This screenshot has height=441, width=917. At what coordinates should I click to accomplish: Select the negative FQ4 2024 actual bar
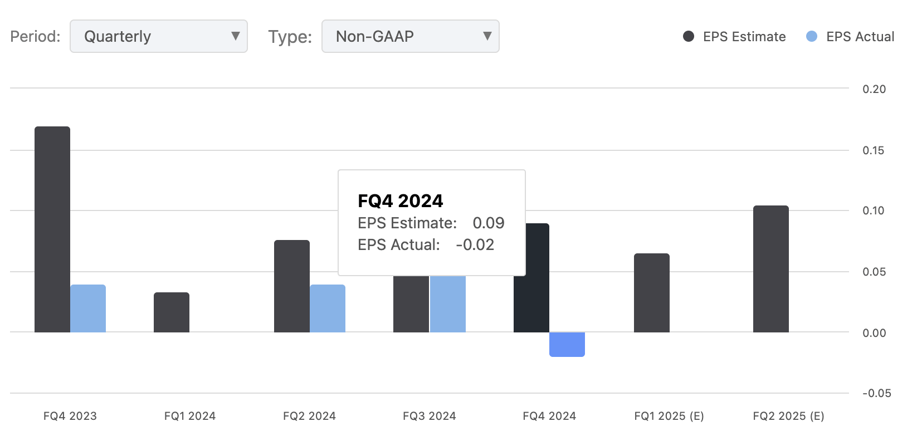click(x=567, y=345)
